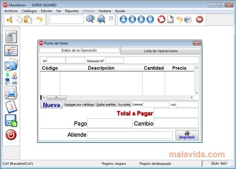The image size is (236, 169).
Task: Open the Ayuda menu
Action: [120, 11]
